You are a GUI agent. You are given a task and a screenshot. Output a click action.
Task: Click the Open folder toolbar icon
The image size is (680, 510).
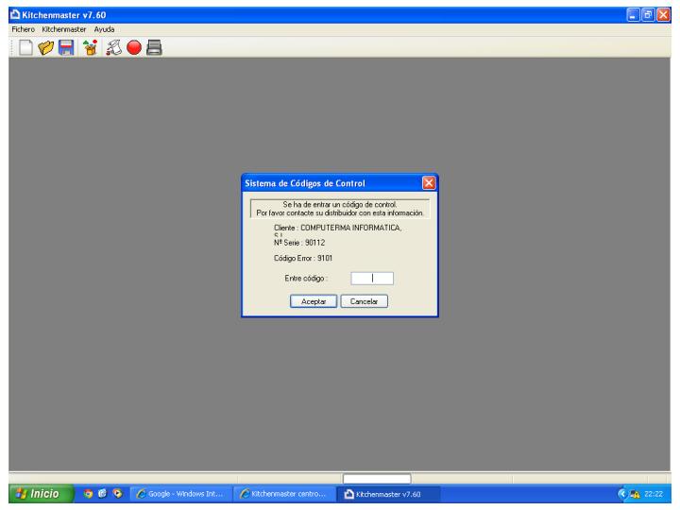[x=46, y=48]
